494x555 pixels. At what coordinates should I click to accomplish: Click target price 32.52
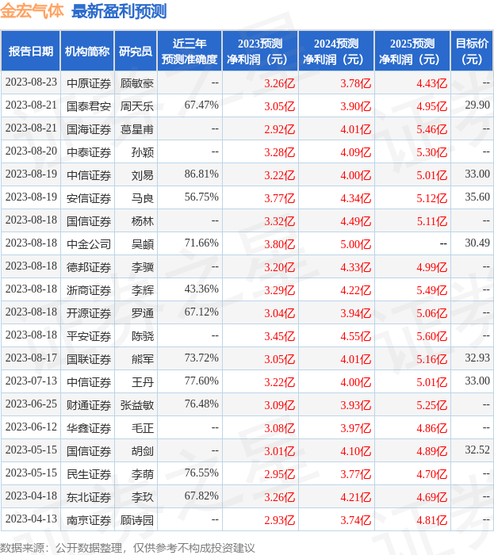pos(477,450)
